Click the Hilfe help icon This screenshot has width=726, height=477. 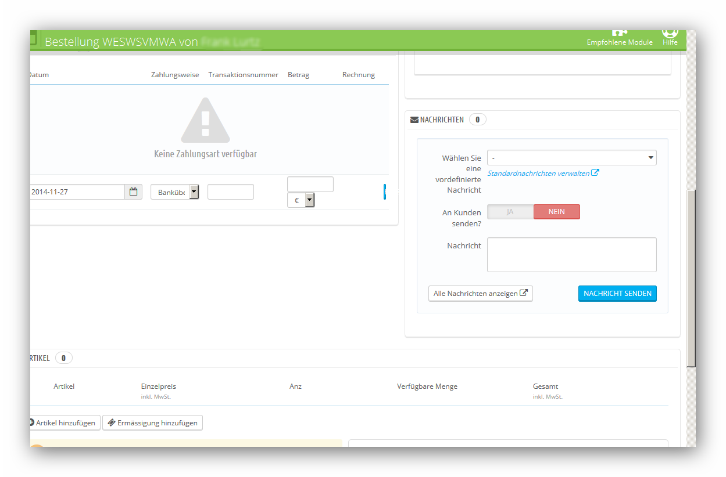(670, 32)
